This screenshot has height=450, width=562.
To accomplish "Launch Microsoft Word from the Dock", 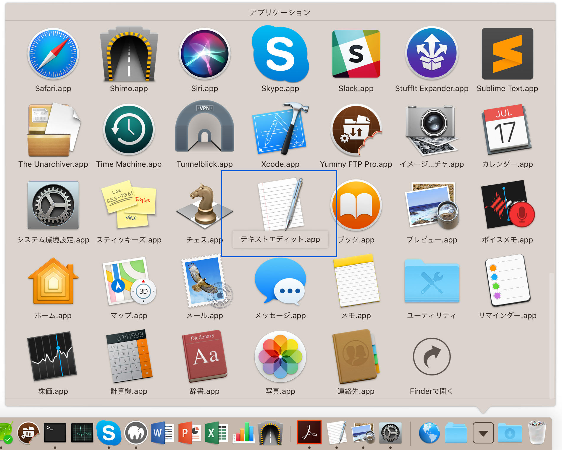I will (x=163, y=433).
